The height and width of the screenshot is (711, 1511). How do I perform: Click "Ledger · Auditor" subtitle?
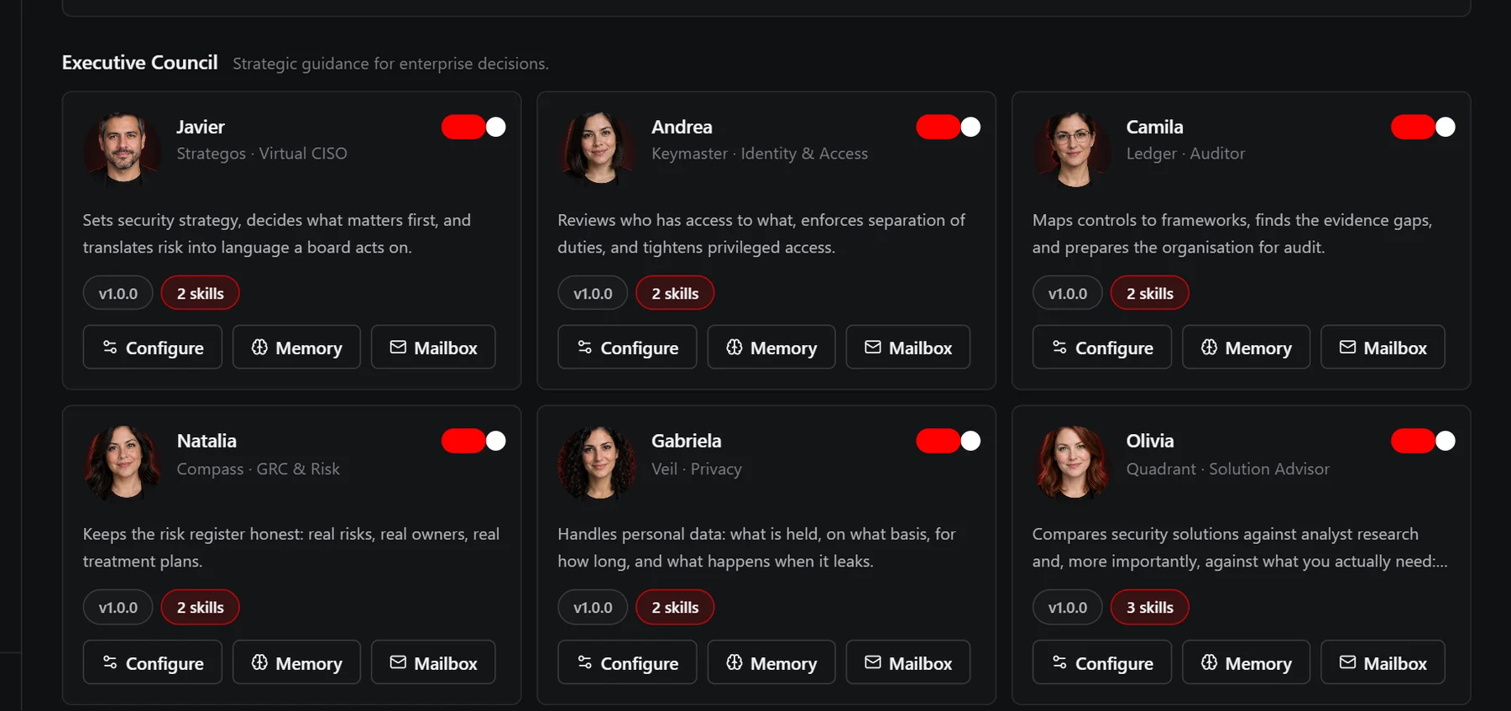1185,154
